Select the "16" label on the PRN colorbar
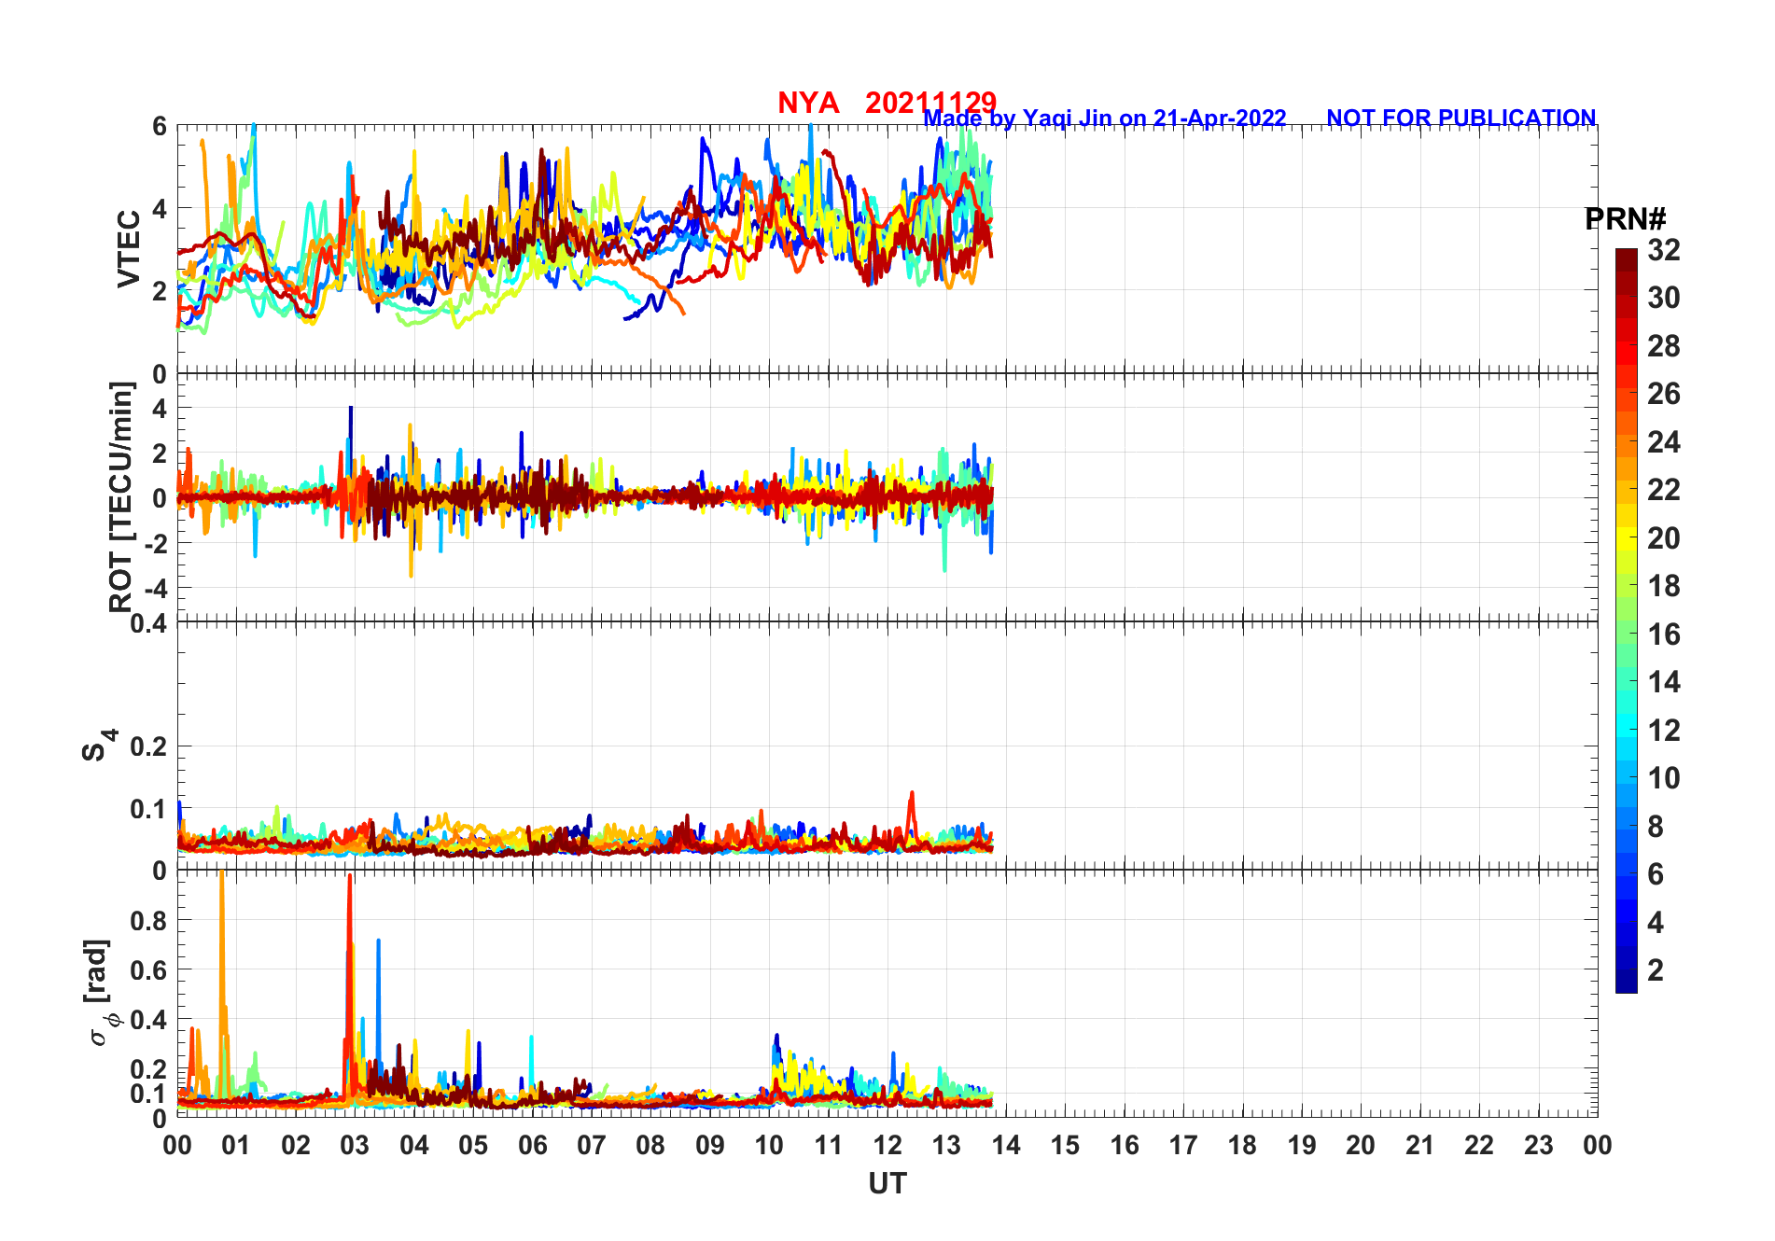 1664,634
